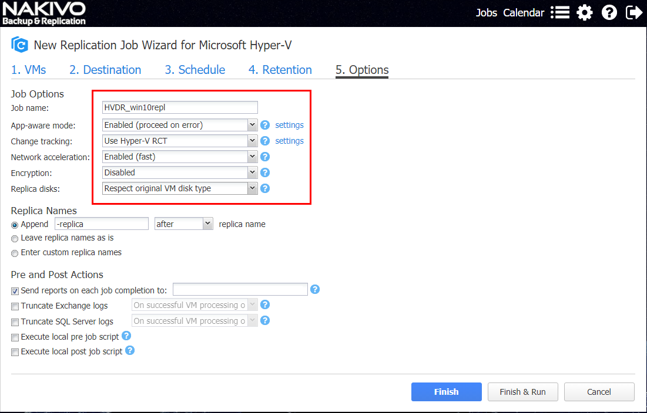Click the logout icon in top bar

tap(634, 12)
